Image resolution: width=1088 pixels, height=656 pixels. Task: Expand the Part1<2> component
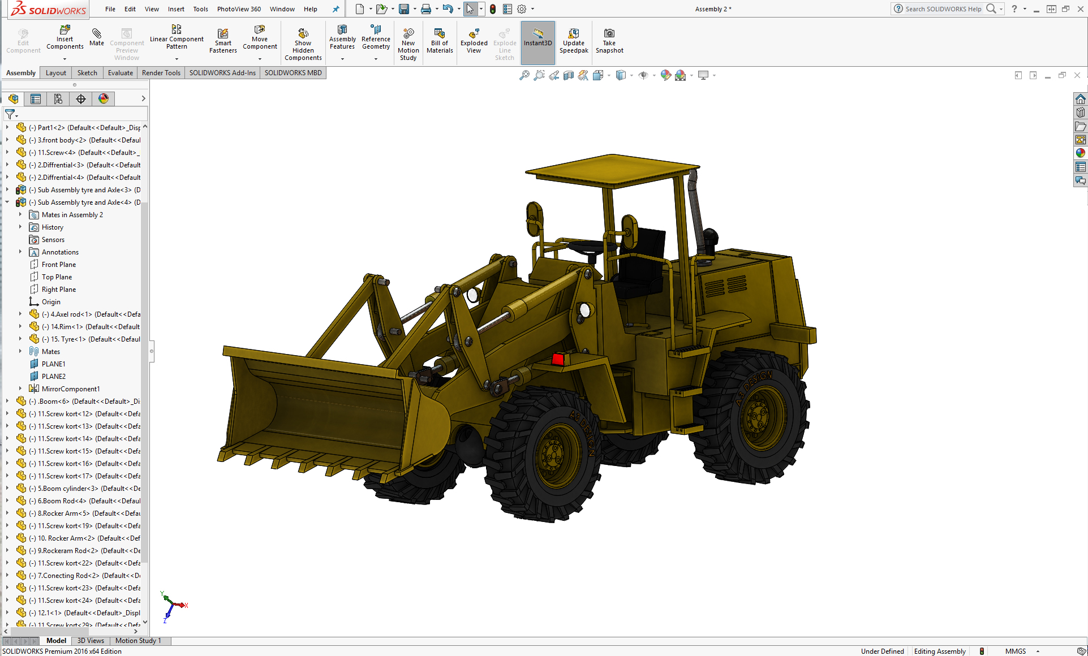coord(7,128)
